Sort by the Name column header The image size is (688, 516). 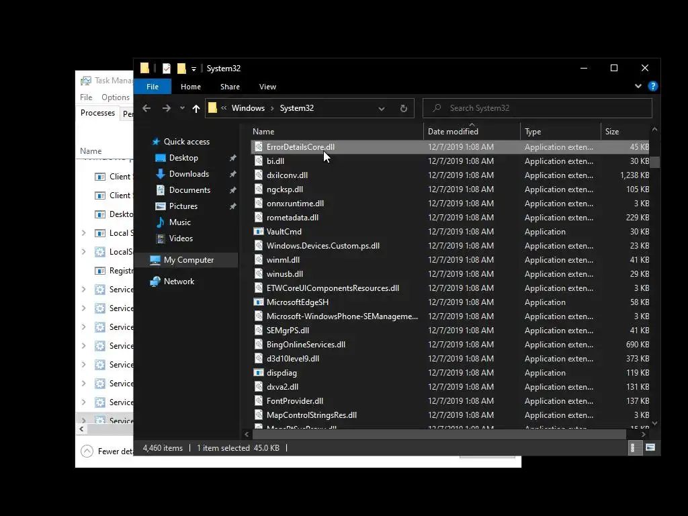tap(337, 131)
